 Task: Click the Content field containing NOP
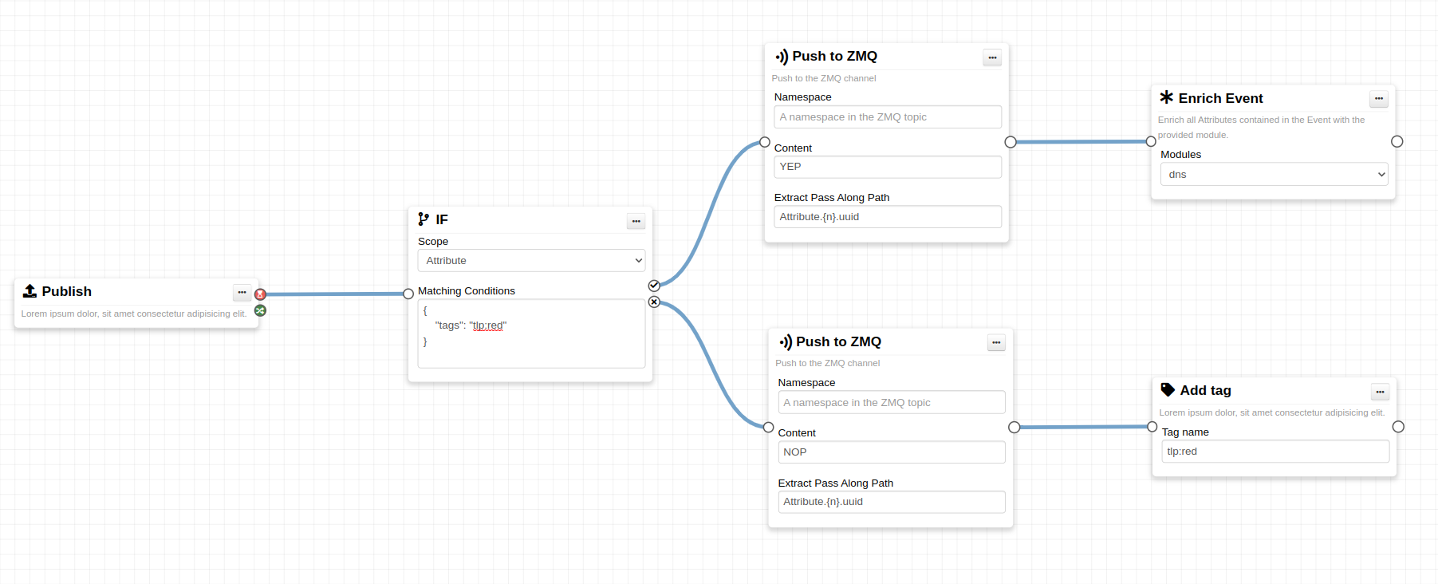pyautogui.click(x=891, y=452)
